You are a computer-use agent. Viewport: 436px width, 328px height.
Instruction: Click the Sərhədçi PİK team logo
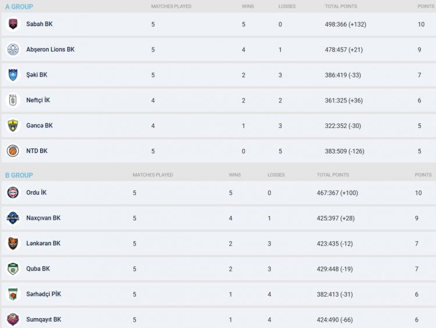click(x=13, y=294)
